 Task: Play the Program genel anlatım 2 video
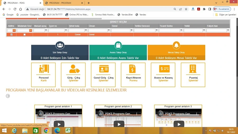click(119, 124)
